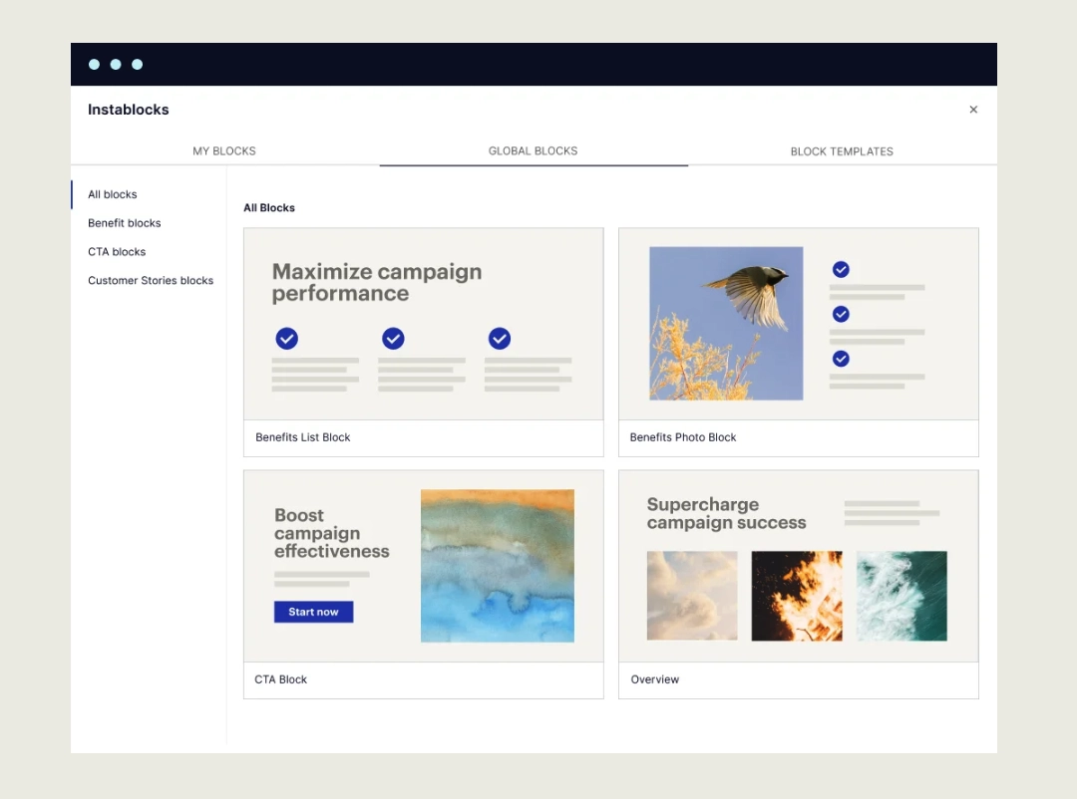1077x799 pixels.
Task: Click the bottom checkmark in Benefits Photo Block
Action: 841,359
